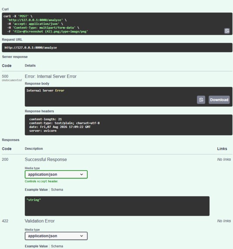
Task: Switch to Schema tab under Validation Error
Action: 57,246
